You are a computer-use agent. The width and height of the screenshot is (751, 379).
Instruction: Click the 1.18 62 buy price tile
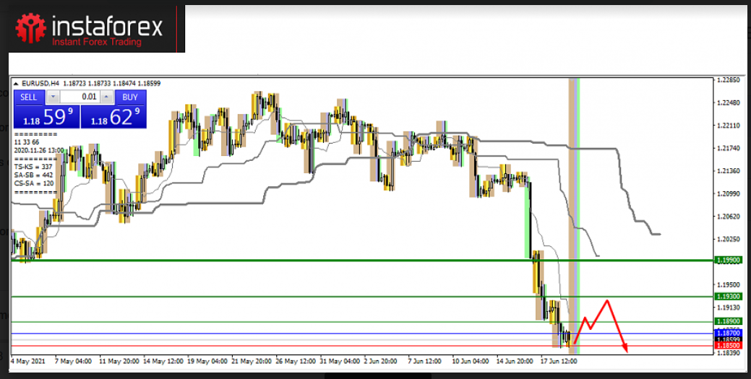(x=113, y=116)
